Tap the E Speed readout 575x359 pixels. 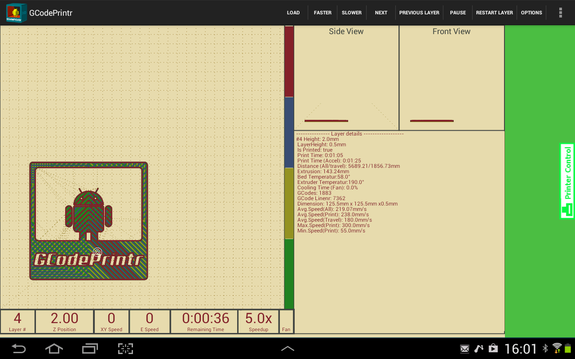click(x=150, y=322)
